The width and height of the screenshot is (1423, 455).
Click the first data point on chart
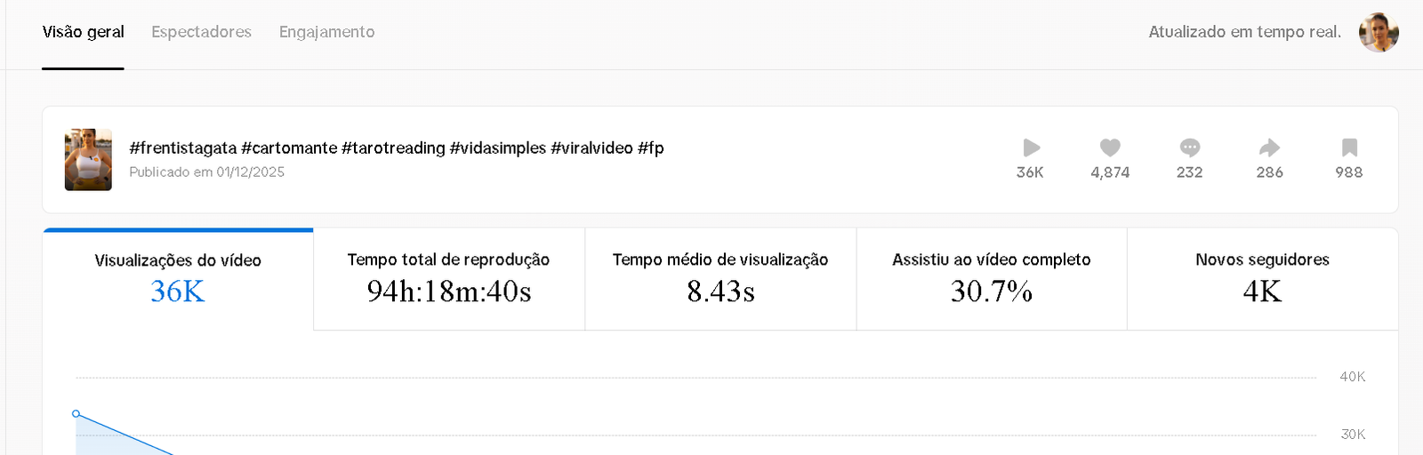click(x=76, y=414)
